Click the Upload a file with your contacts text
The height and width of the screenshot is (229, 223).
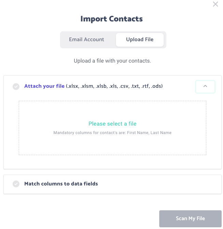[x=113, y=61]
